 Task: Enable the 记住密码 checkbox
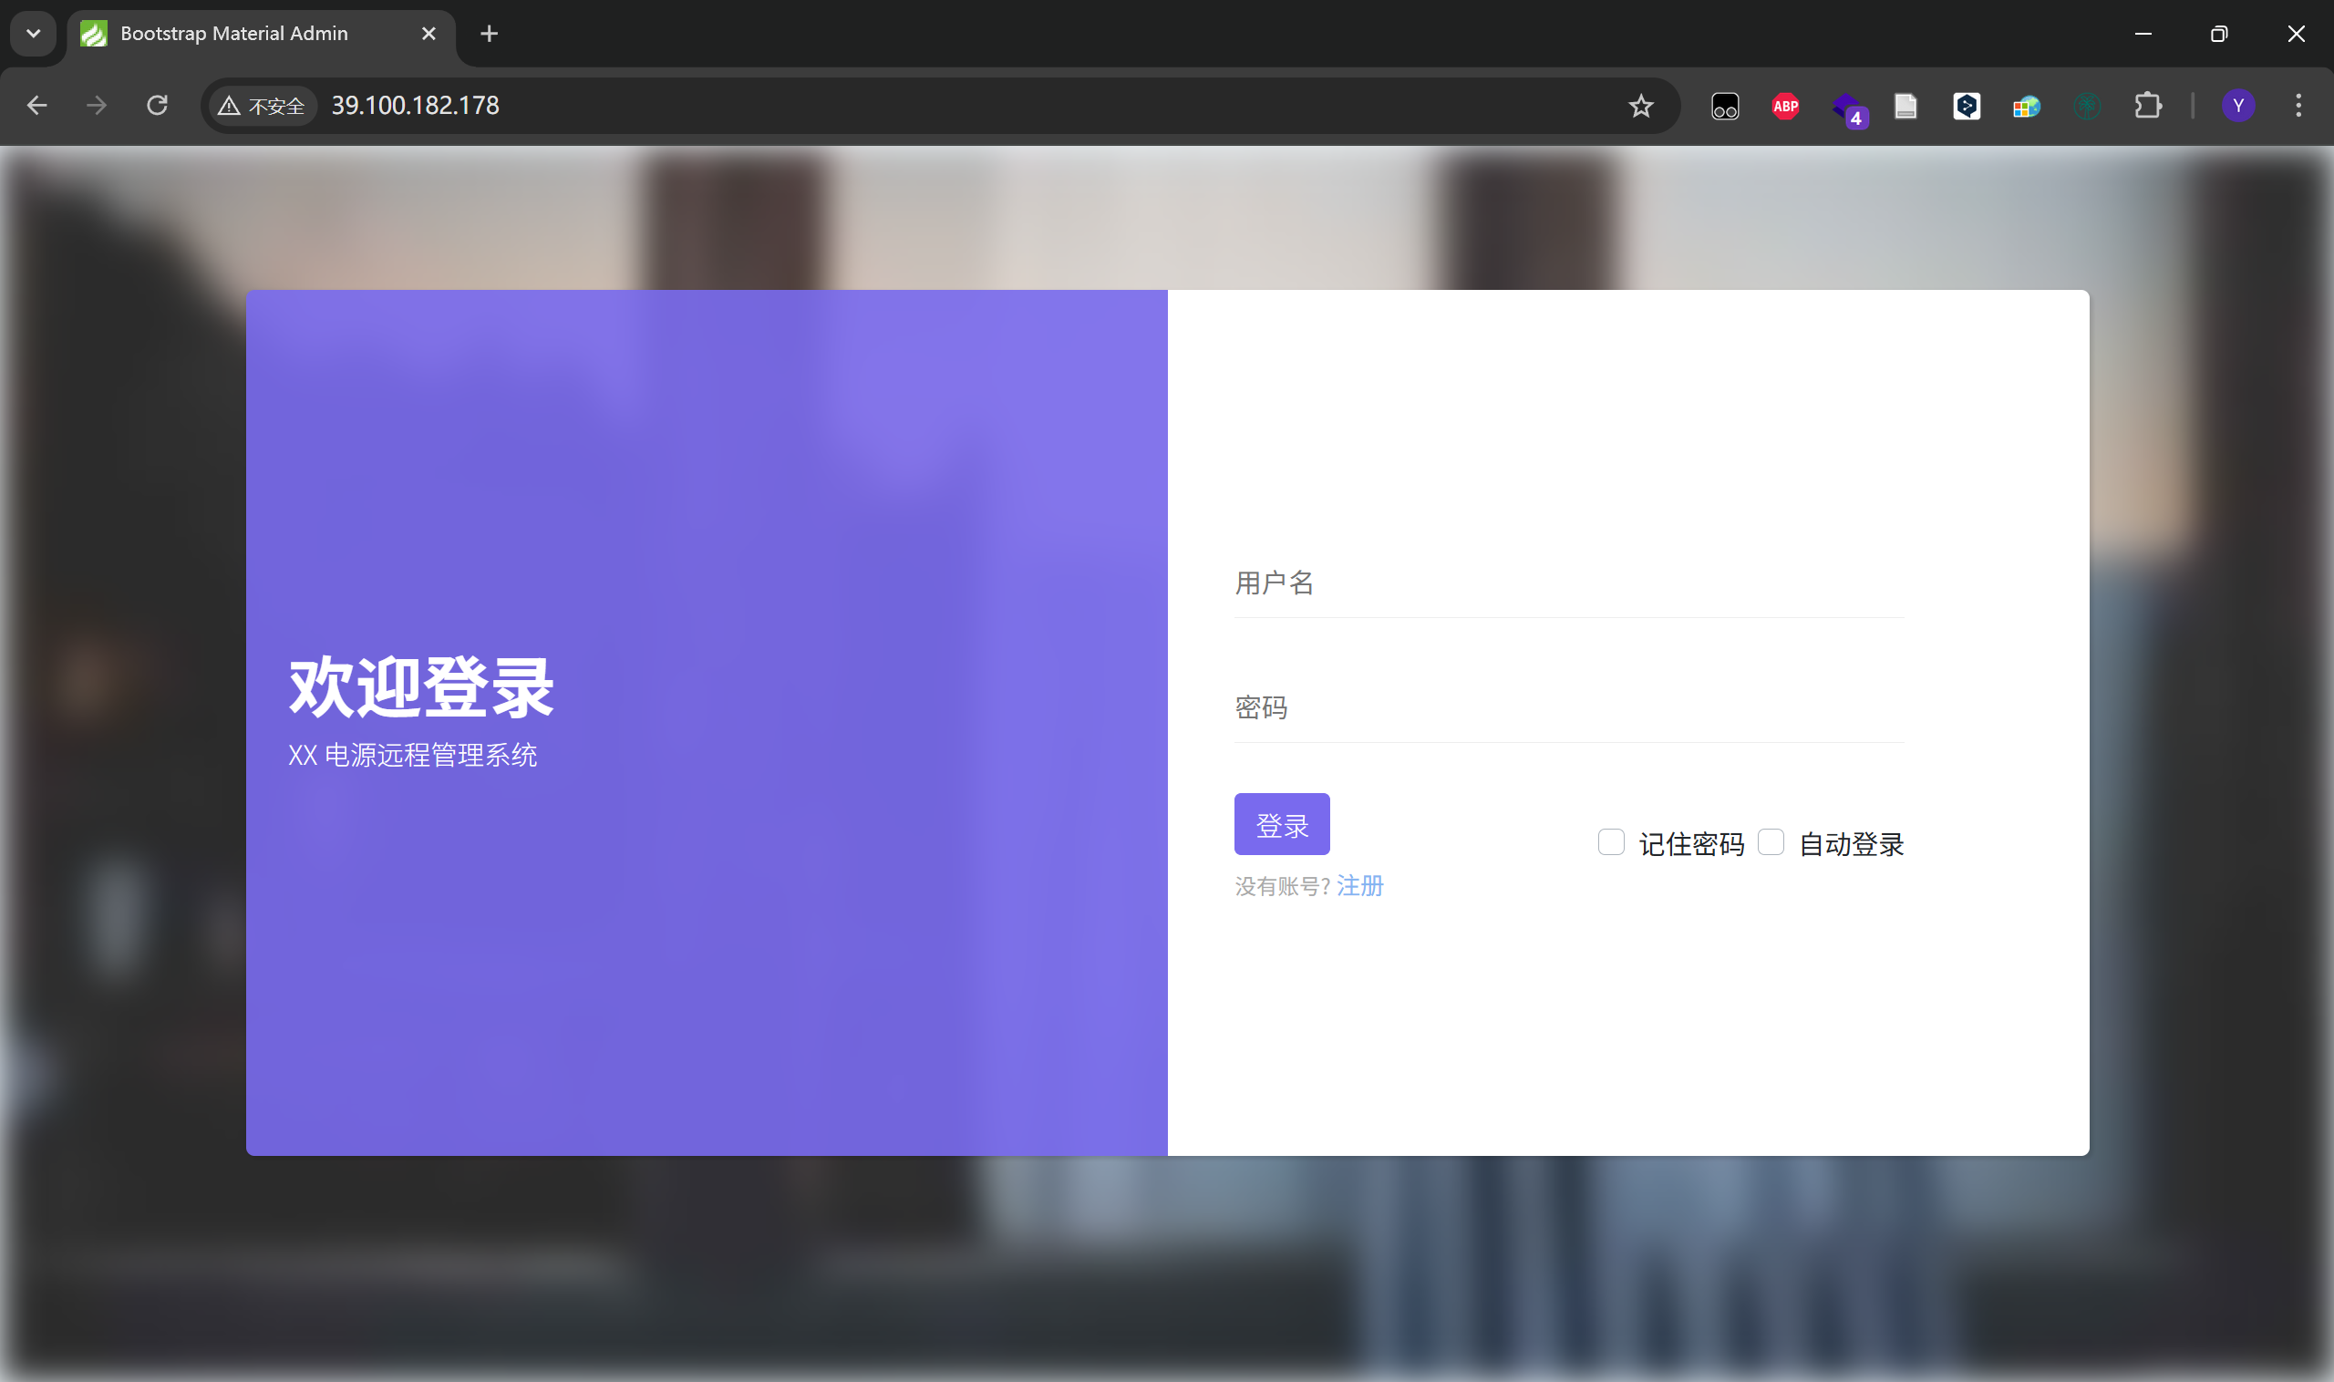[x=1610, y=841]
